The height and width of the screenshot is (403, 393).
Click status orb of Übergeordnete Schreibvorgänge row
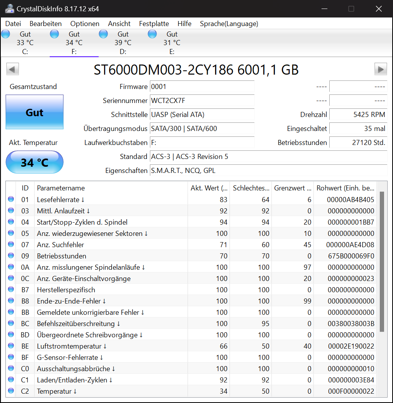[11, 334]
